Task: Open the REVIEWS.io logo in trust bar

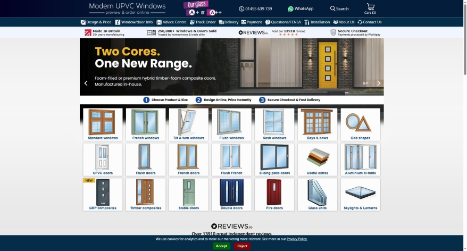Action: point(253,33)
